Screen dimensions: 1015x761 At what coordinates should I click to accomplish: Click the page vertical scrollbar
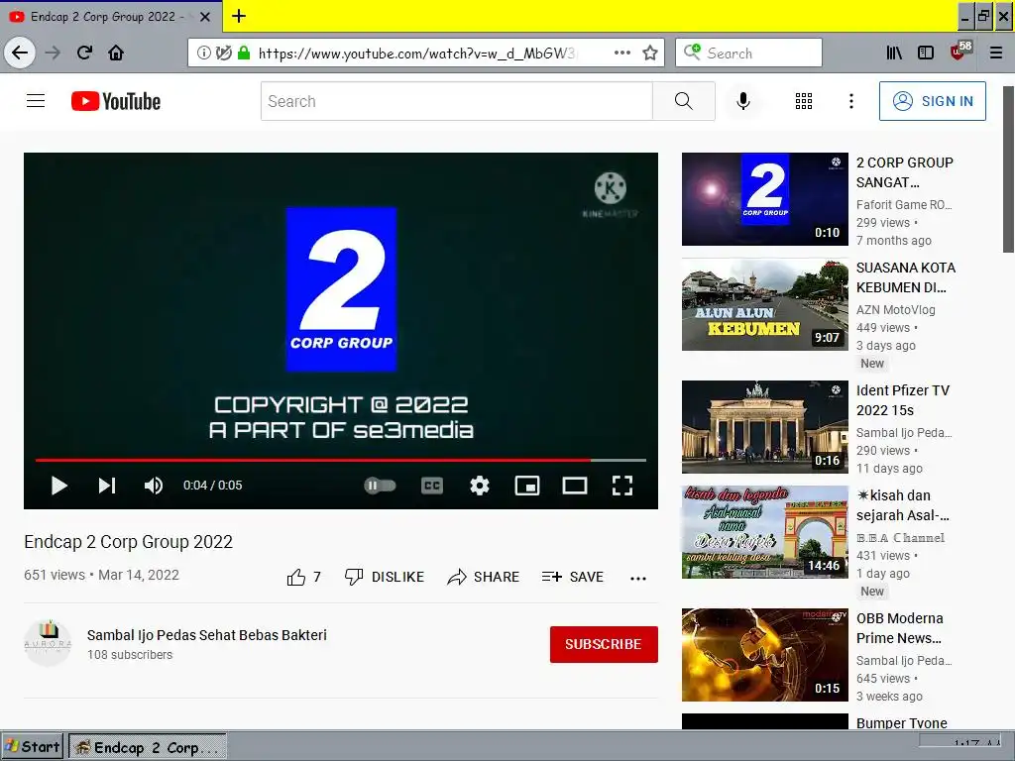(x=1008, y=168)
